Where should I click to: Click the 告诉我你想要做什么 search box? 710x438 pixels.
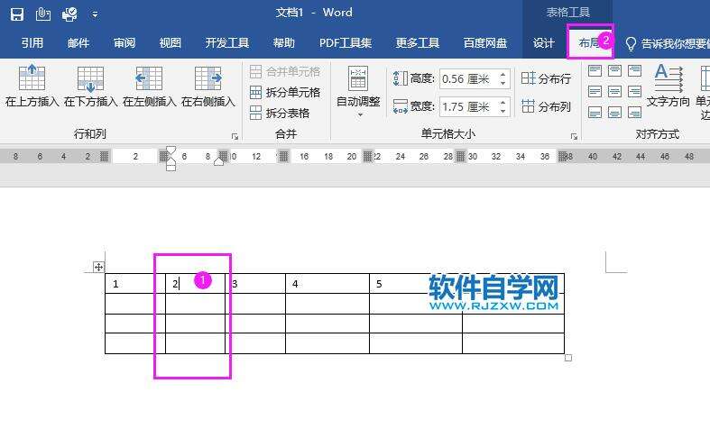click(x=668, y=43)
